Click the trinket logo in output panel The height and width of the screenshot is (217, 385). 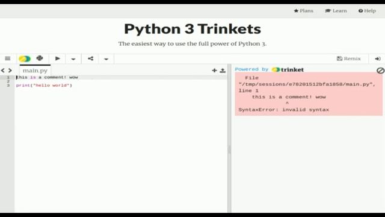pyautogui.click(x=288, y=70)
